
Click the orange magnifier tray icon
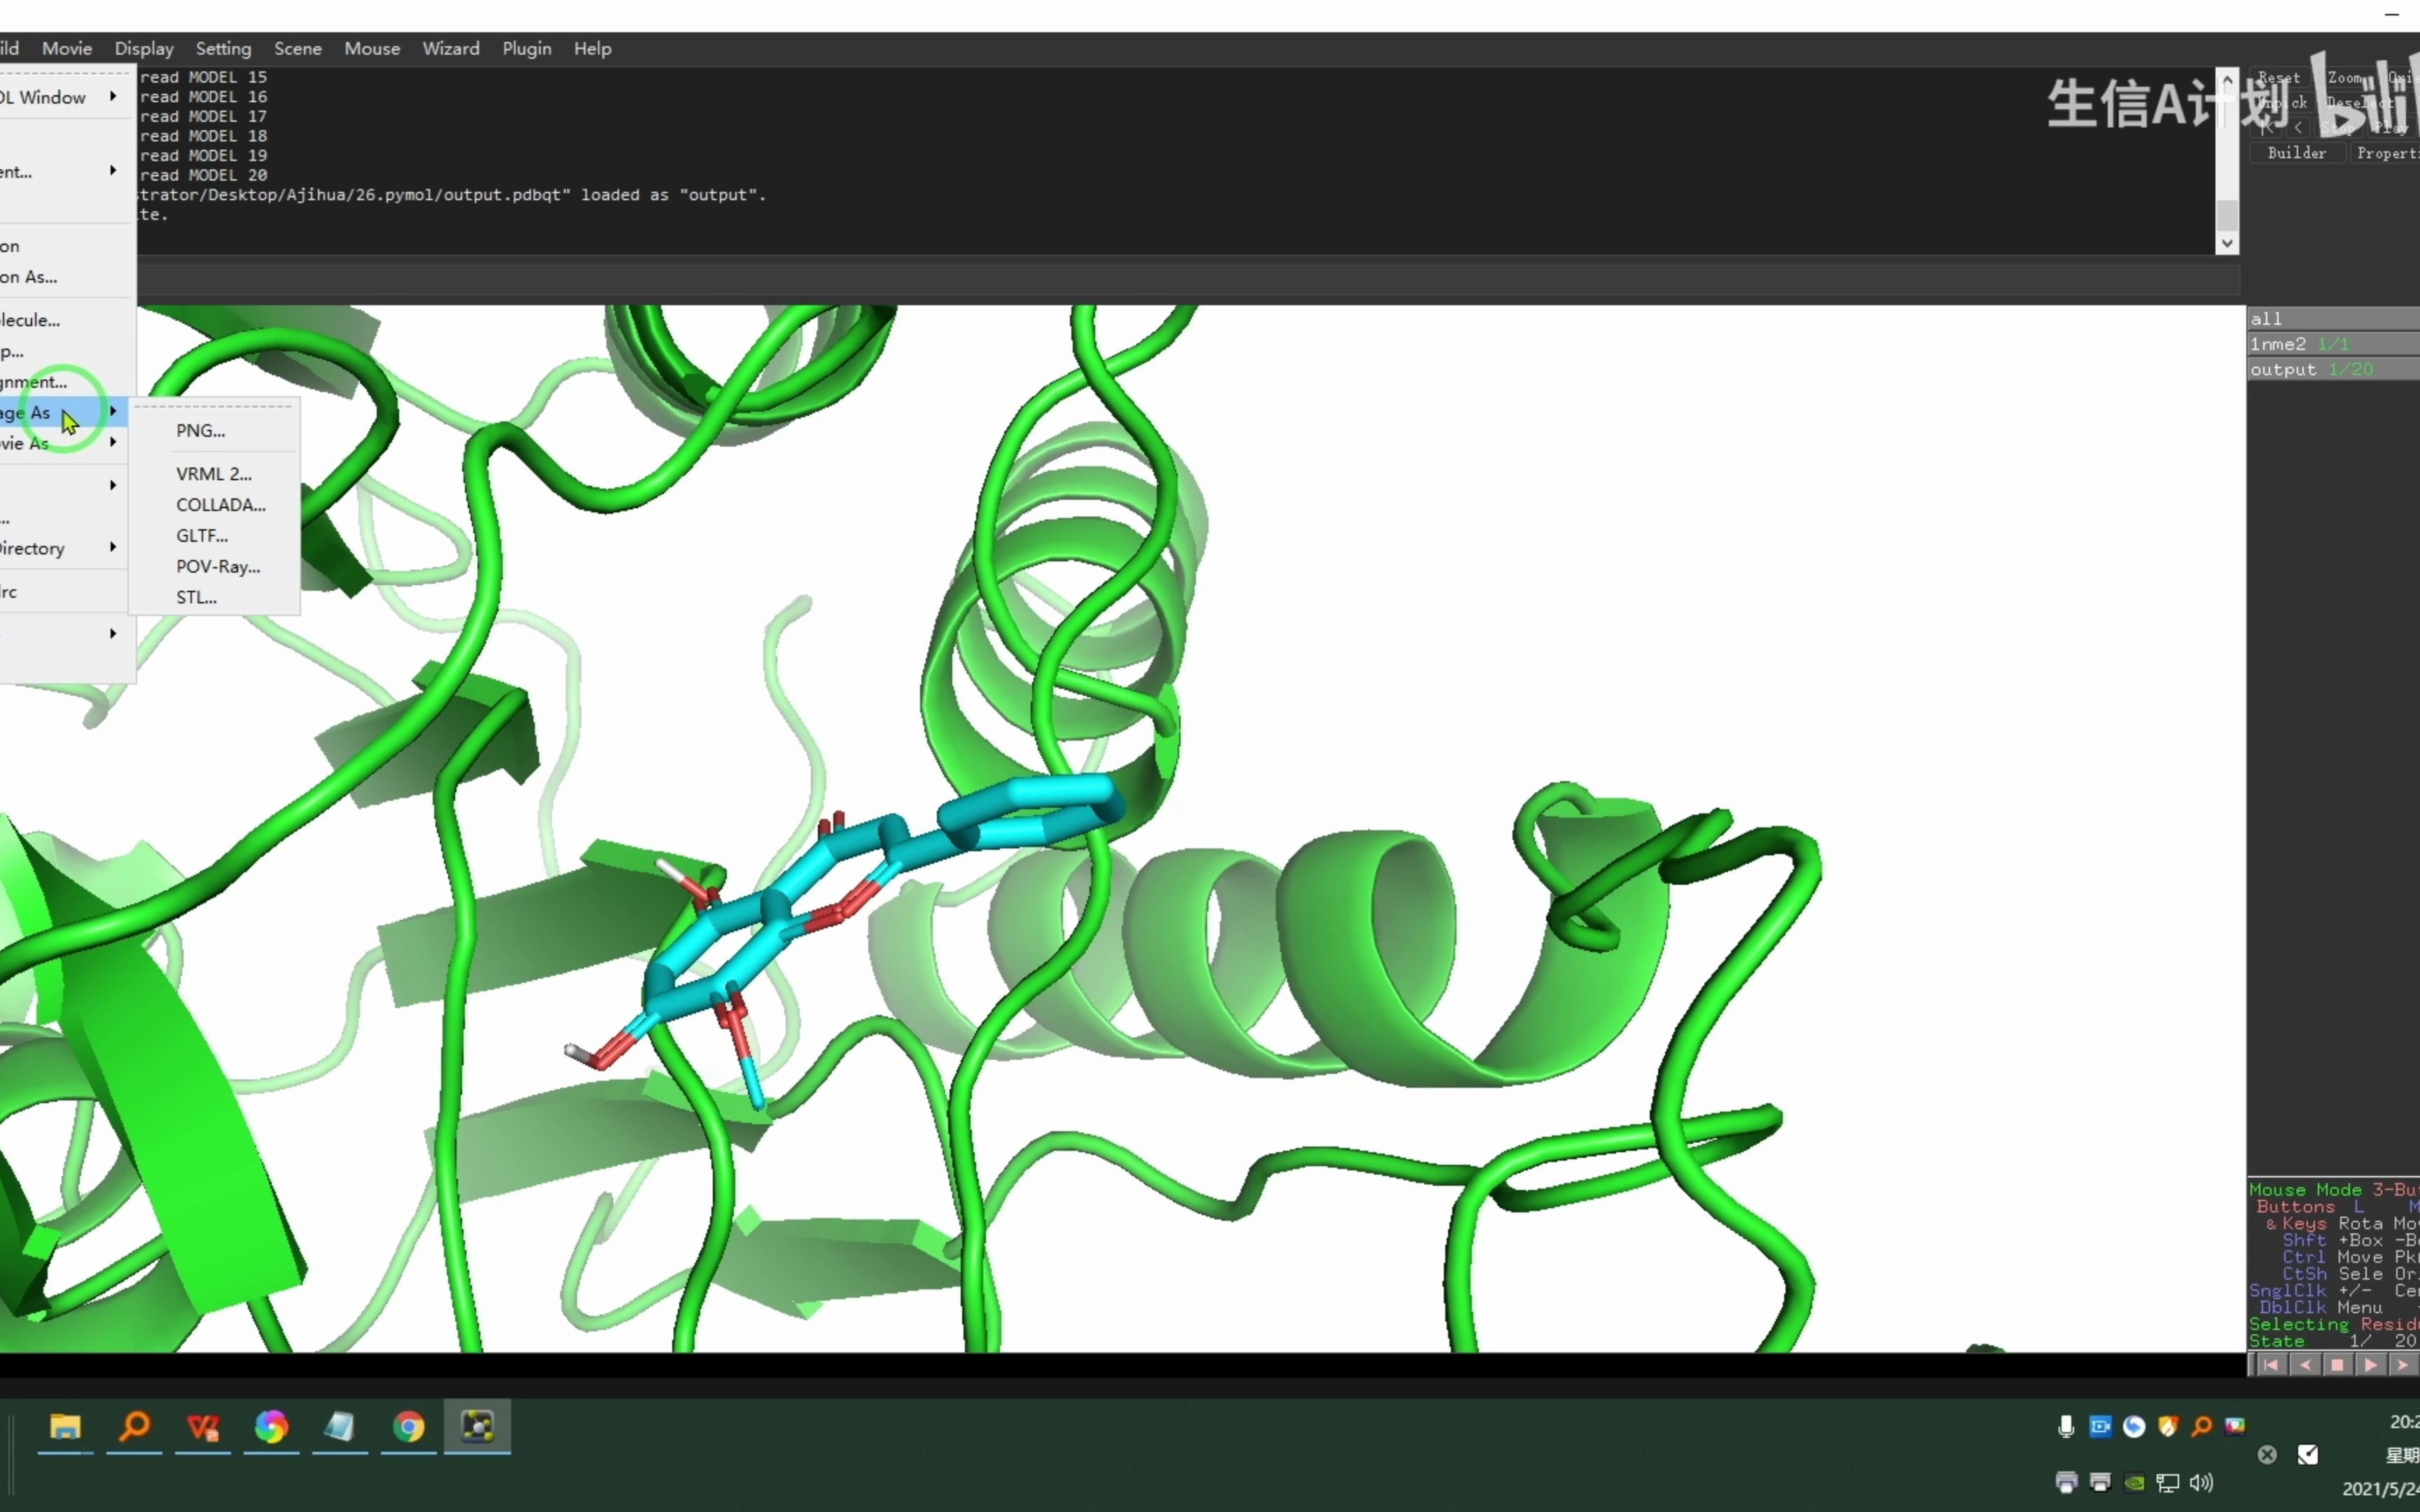tap(2202, 1426)
